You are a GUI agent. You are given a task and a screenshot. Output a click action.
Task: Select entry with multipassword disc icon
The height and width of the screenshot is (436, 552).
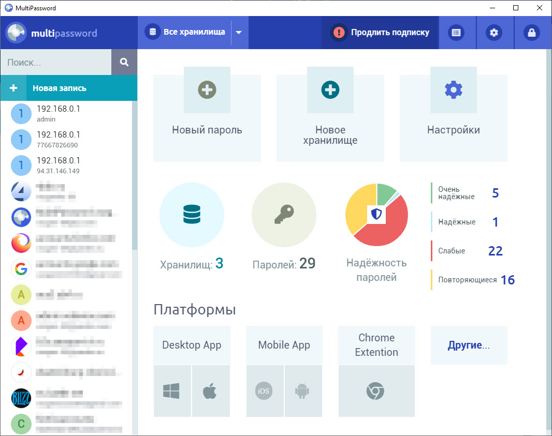[66, 217]
